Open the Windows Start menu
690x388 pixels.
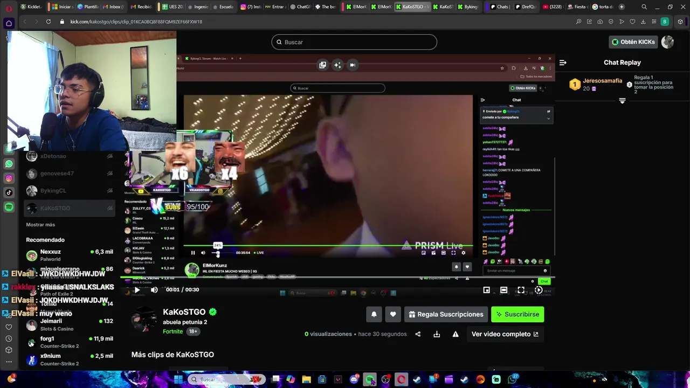tap(178, 379)
